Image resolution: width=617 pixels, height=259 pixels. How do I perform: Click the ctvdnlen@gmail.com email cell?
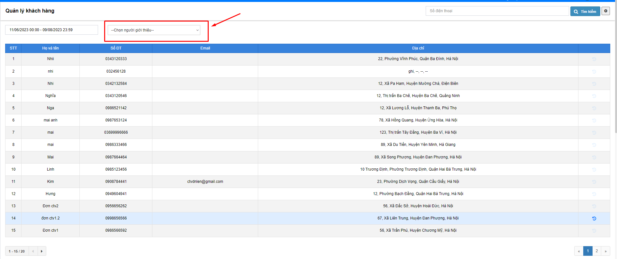(205, 182)
